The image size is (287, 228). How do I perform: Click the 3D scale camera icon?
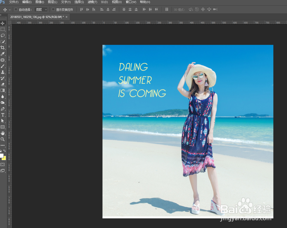[215, 9]
